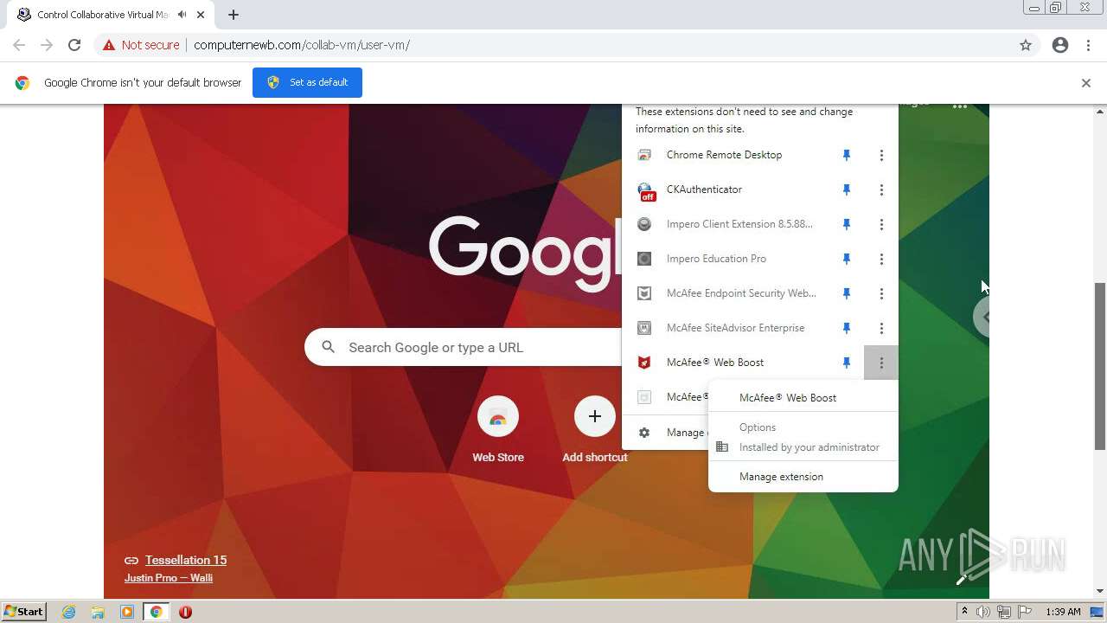Go forward to next page
The height and width of the screenshot is (623, 1107).
click(47, 45)
